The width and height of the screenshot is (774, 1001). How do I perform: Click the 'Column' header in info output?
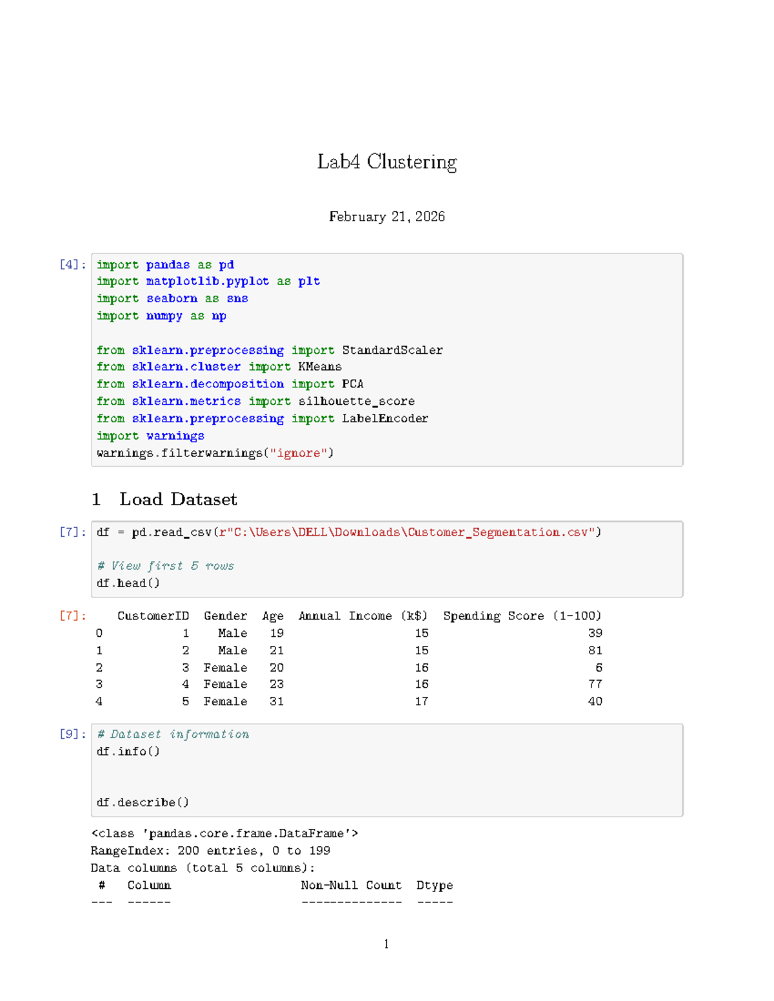[x=149, y=886]
